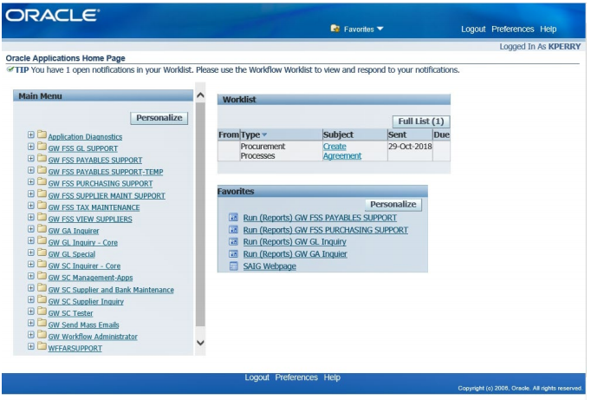Open the GW GA Inquirer link
591x400 pixels.
point(74,231)
